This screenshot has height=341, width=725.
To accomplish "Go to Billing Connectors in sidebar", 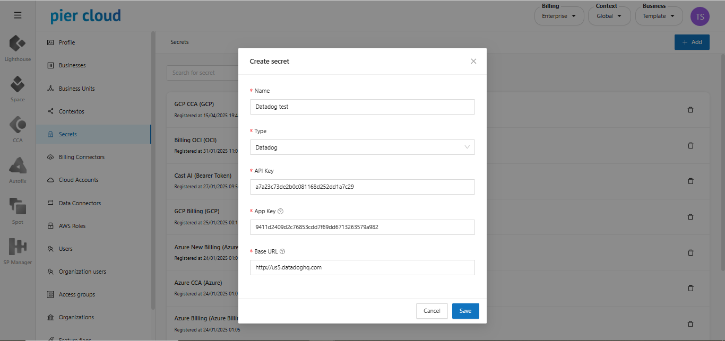I will click(x=81, y=157).
